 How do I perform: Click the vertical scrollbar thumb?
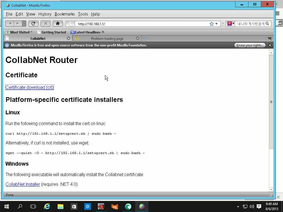[271, 102]
